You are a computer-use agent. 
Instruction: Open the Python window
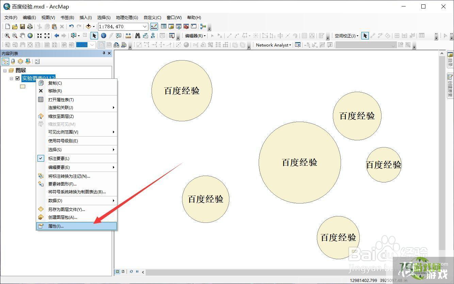(194, 26)
